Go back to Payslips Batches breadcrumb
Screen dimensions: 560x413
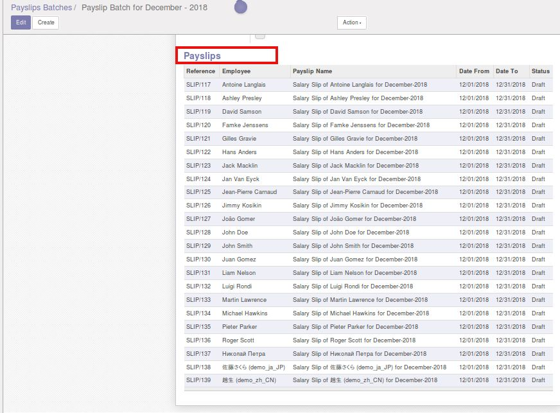(42, 8)
